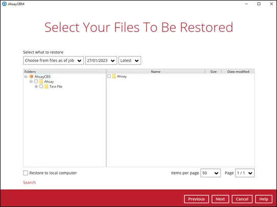Click the Next button
The width and height of the screenshot is (277, 207).
(x=220, y=199)
